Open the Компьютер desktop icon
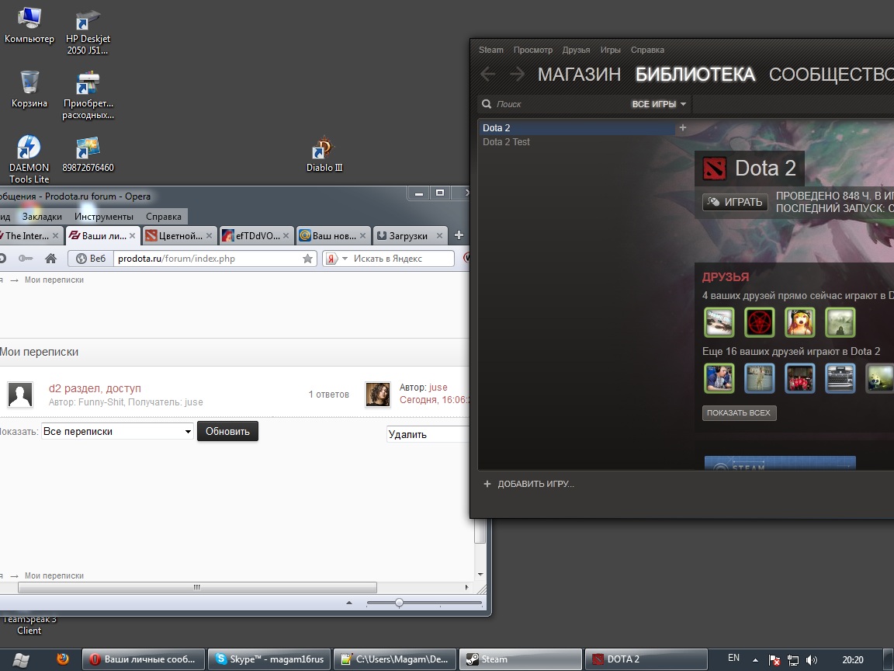The image size is (894, 671). point(29,26)
